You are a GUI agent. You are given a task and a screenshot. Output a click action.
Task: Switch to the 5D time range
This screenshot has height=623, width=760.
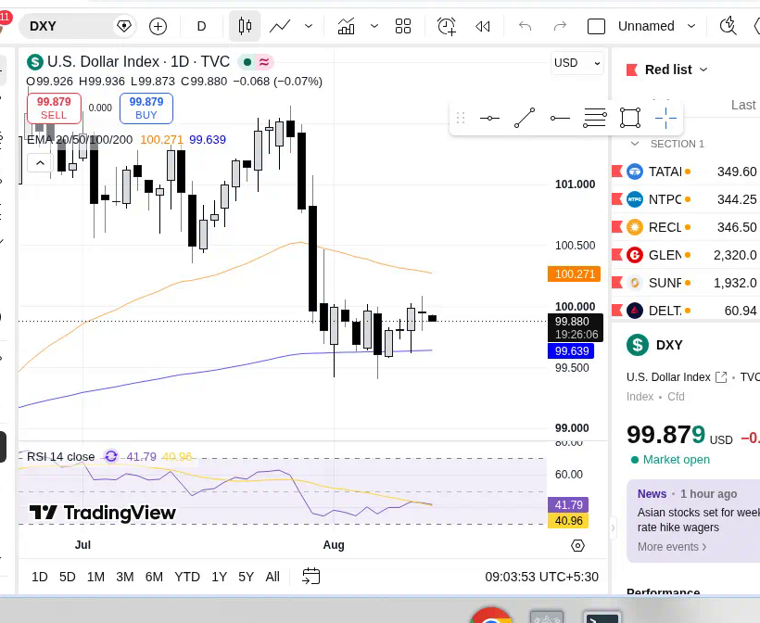(68, 577)
